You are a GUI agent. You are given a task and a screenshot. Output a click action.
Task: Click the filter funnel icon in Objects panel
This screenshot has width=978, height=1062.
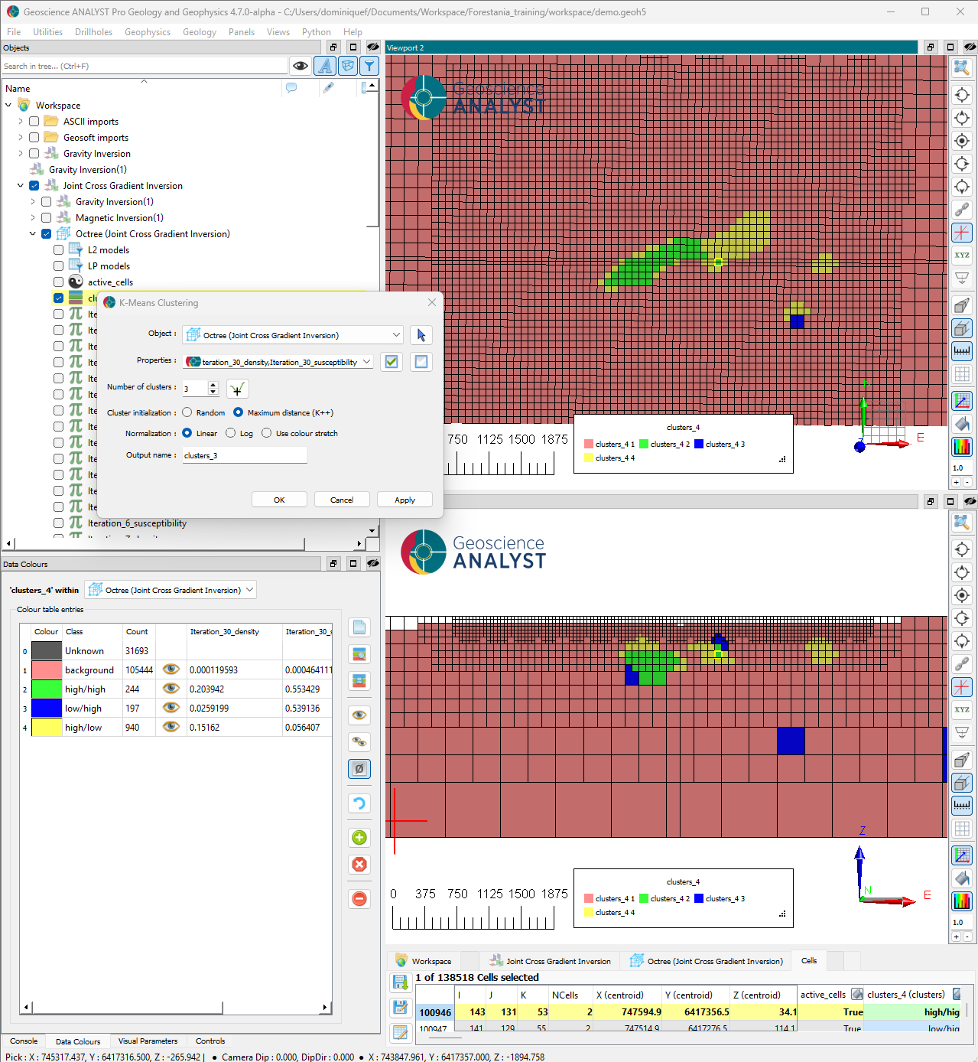369,66
